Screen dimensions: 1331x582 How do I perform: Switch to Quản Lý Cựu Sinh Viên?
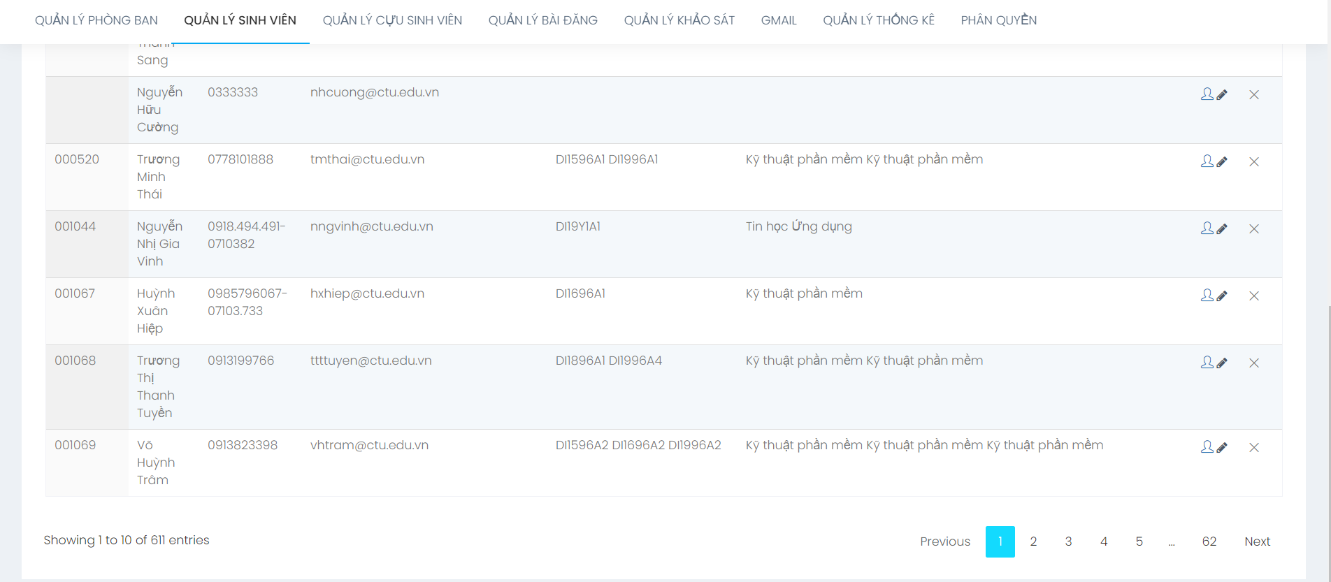(x=392, y=20)
